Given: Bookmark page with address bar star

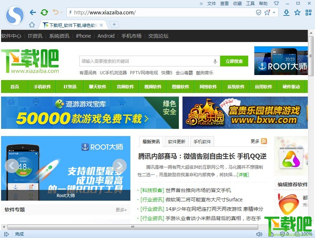Looking at the screenshot, I should [267, 13].
